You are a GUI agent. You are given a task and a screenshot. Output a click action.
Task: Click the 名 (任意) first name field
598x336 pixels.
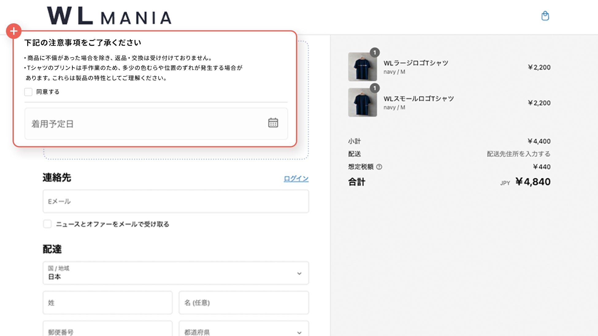pyautogui.click(x=243, y=303)
